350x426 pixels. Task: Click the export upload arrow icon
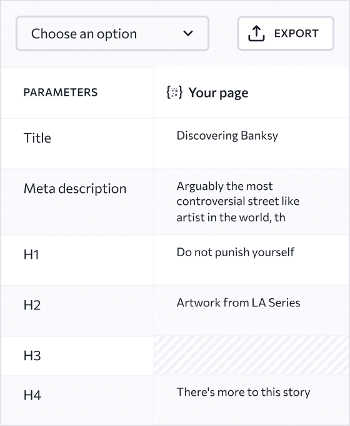pyautogui.click(x=256, y=34)
